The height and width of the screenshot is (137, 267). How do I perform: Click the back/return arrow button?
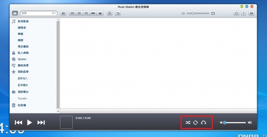tap(118, 13)
